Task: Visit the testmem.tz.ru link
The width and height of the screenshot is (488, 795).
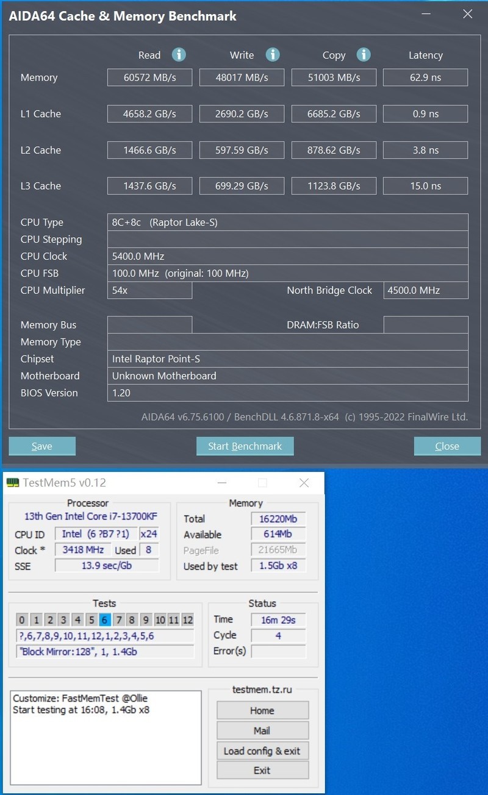Action: [262, 690]
